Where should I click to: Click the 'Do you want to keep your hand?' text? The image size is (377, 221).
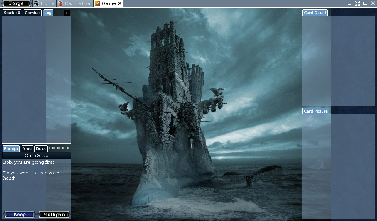click(x=31, y=175)
